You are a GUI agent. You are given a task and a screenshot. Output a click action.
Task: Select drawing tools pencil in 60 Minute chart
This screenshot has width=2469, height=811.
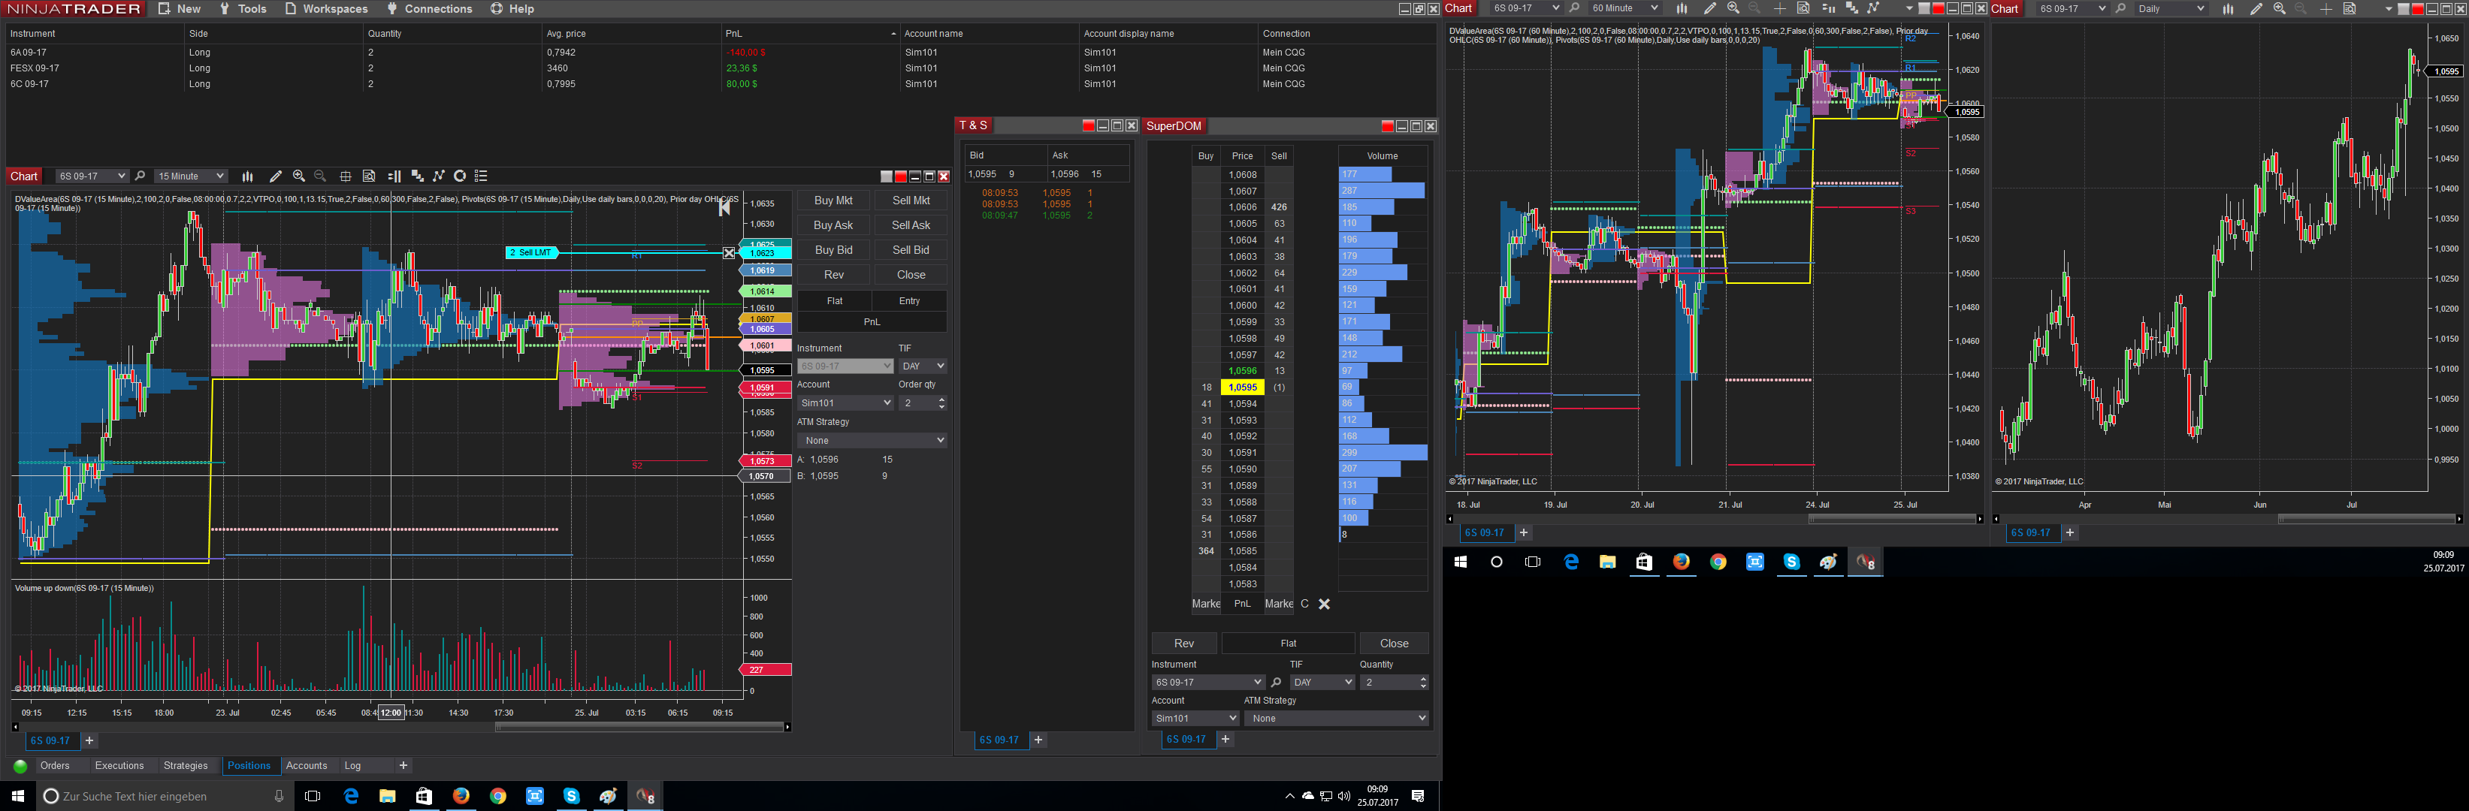click(1710, 8)
